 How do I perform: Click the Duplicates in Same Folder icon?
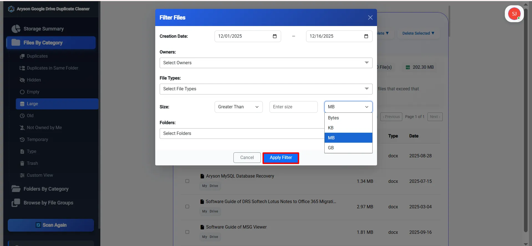pos(22,68)
